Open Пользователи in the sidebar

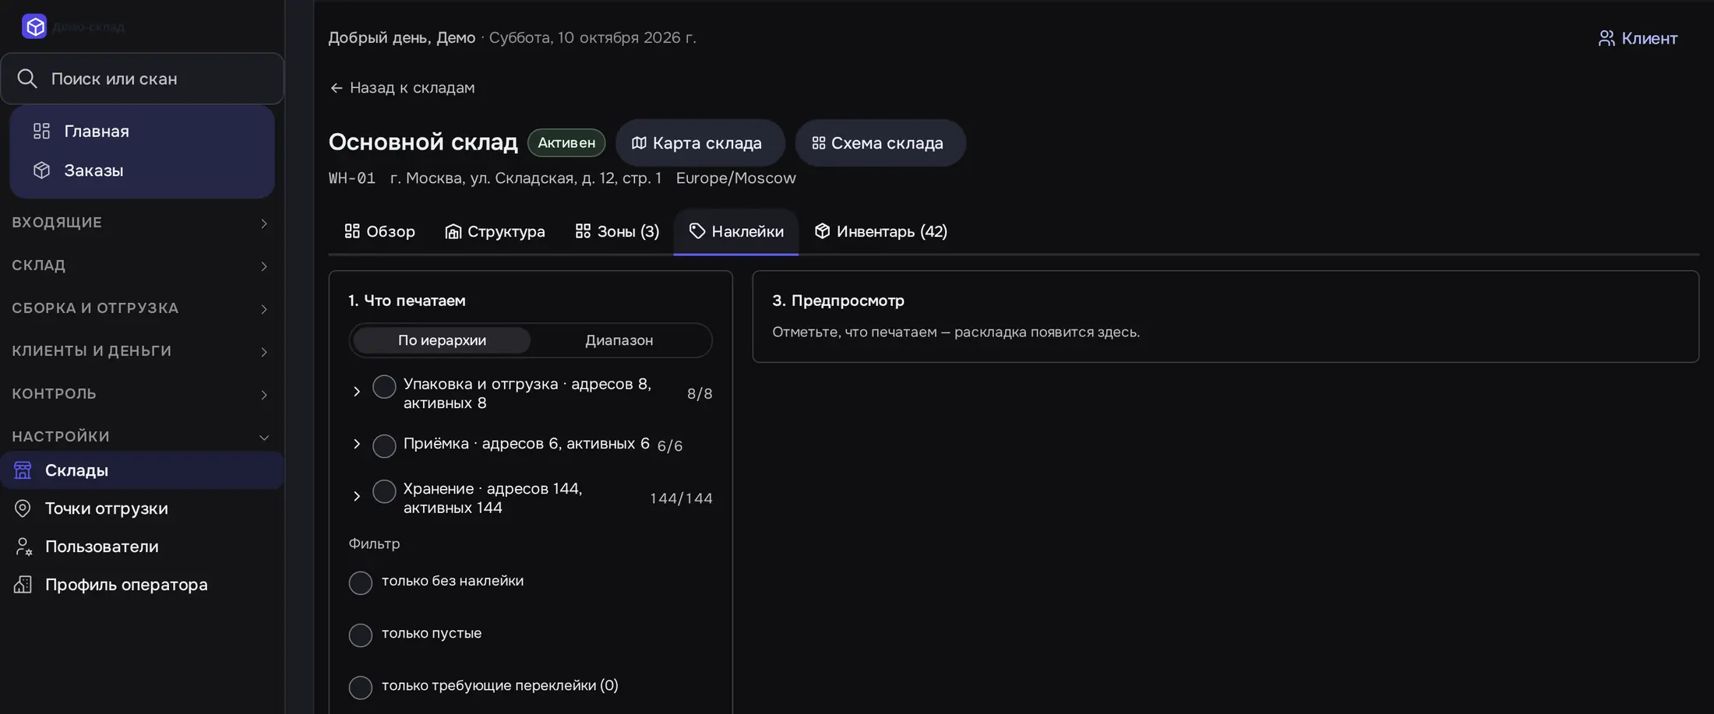(x=142, y=547)
